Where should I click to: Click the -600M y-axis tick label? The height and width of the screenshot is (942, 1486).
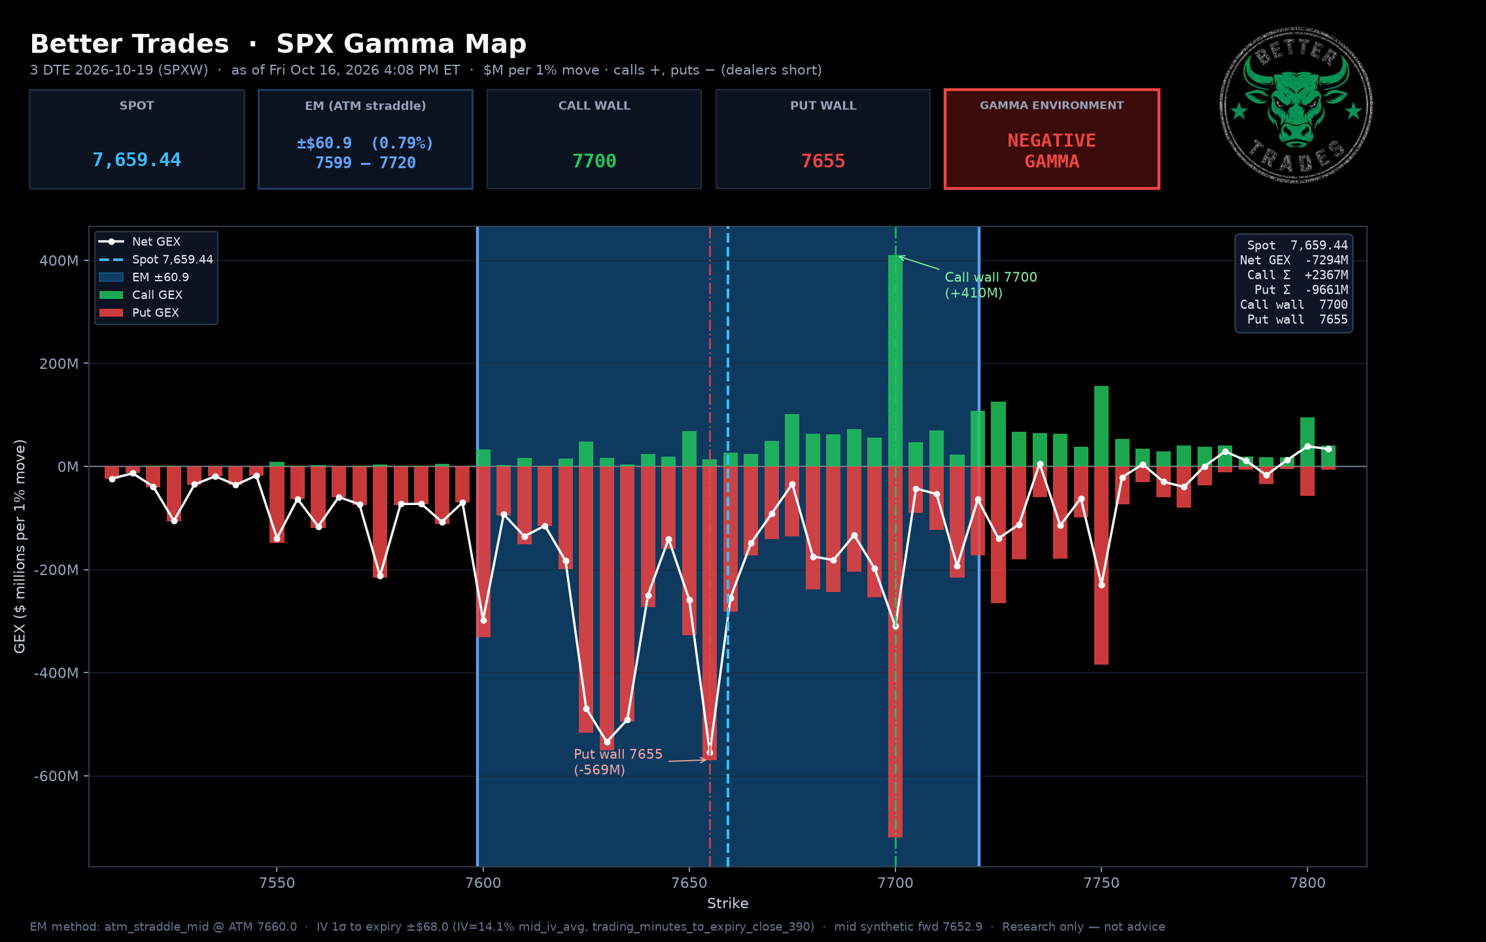(56, 776)
